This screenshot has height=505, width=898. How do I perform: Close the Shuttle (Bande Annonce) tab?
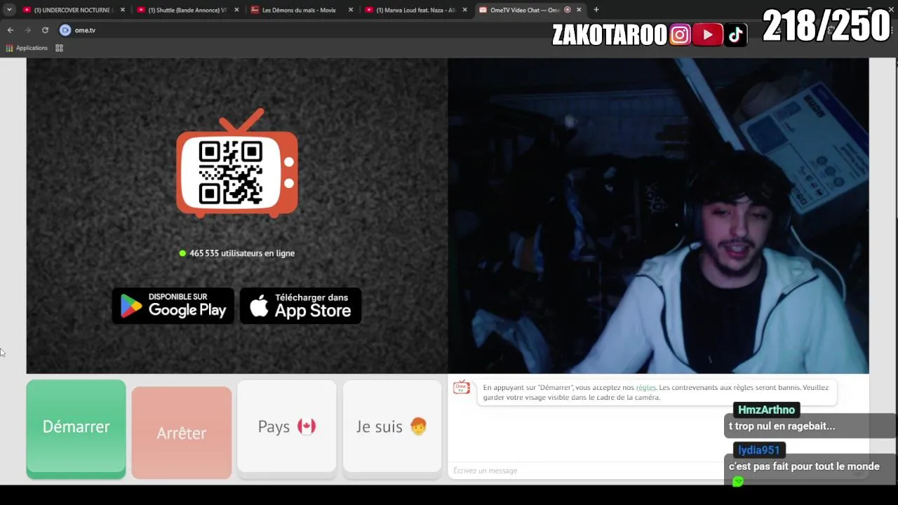236,10
